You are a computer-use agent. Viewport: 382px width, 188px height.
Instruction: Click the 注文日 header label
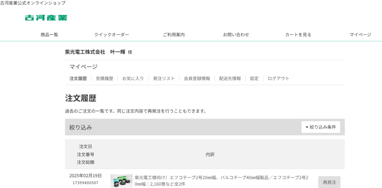coord(85,147)
